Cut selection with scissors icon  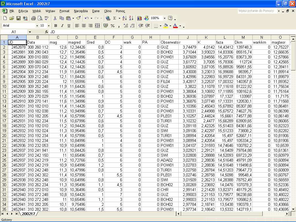[x=55, y=18]
